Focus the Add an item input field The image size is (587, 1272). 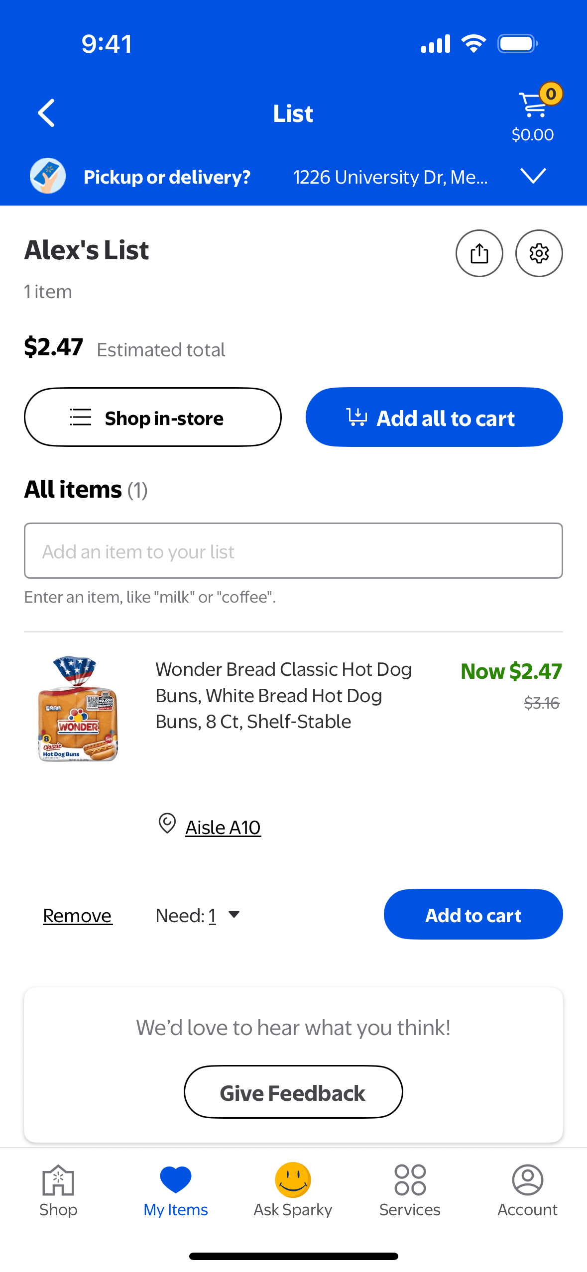pos(293,551)
